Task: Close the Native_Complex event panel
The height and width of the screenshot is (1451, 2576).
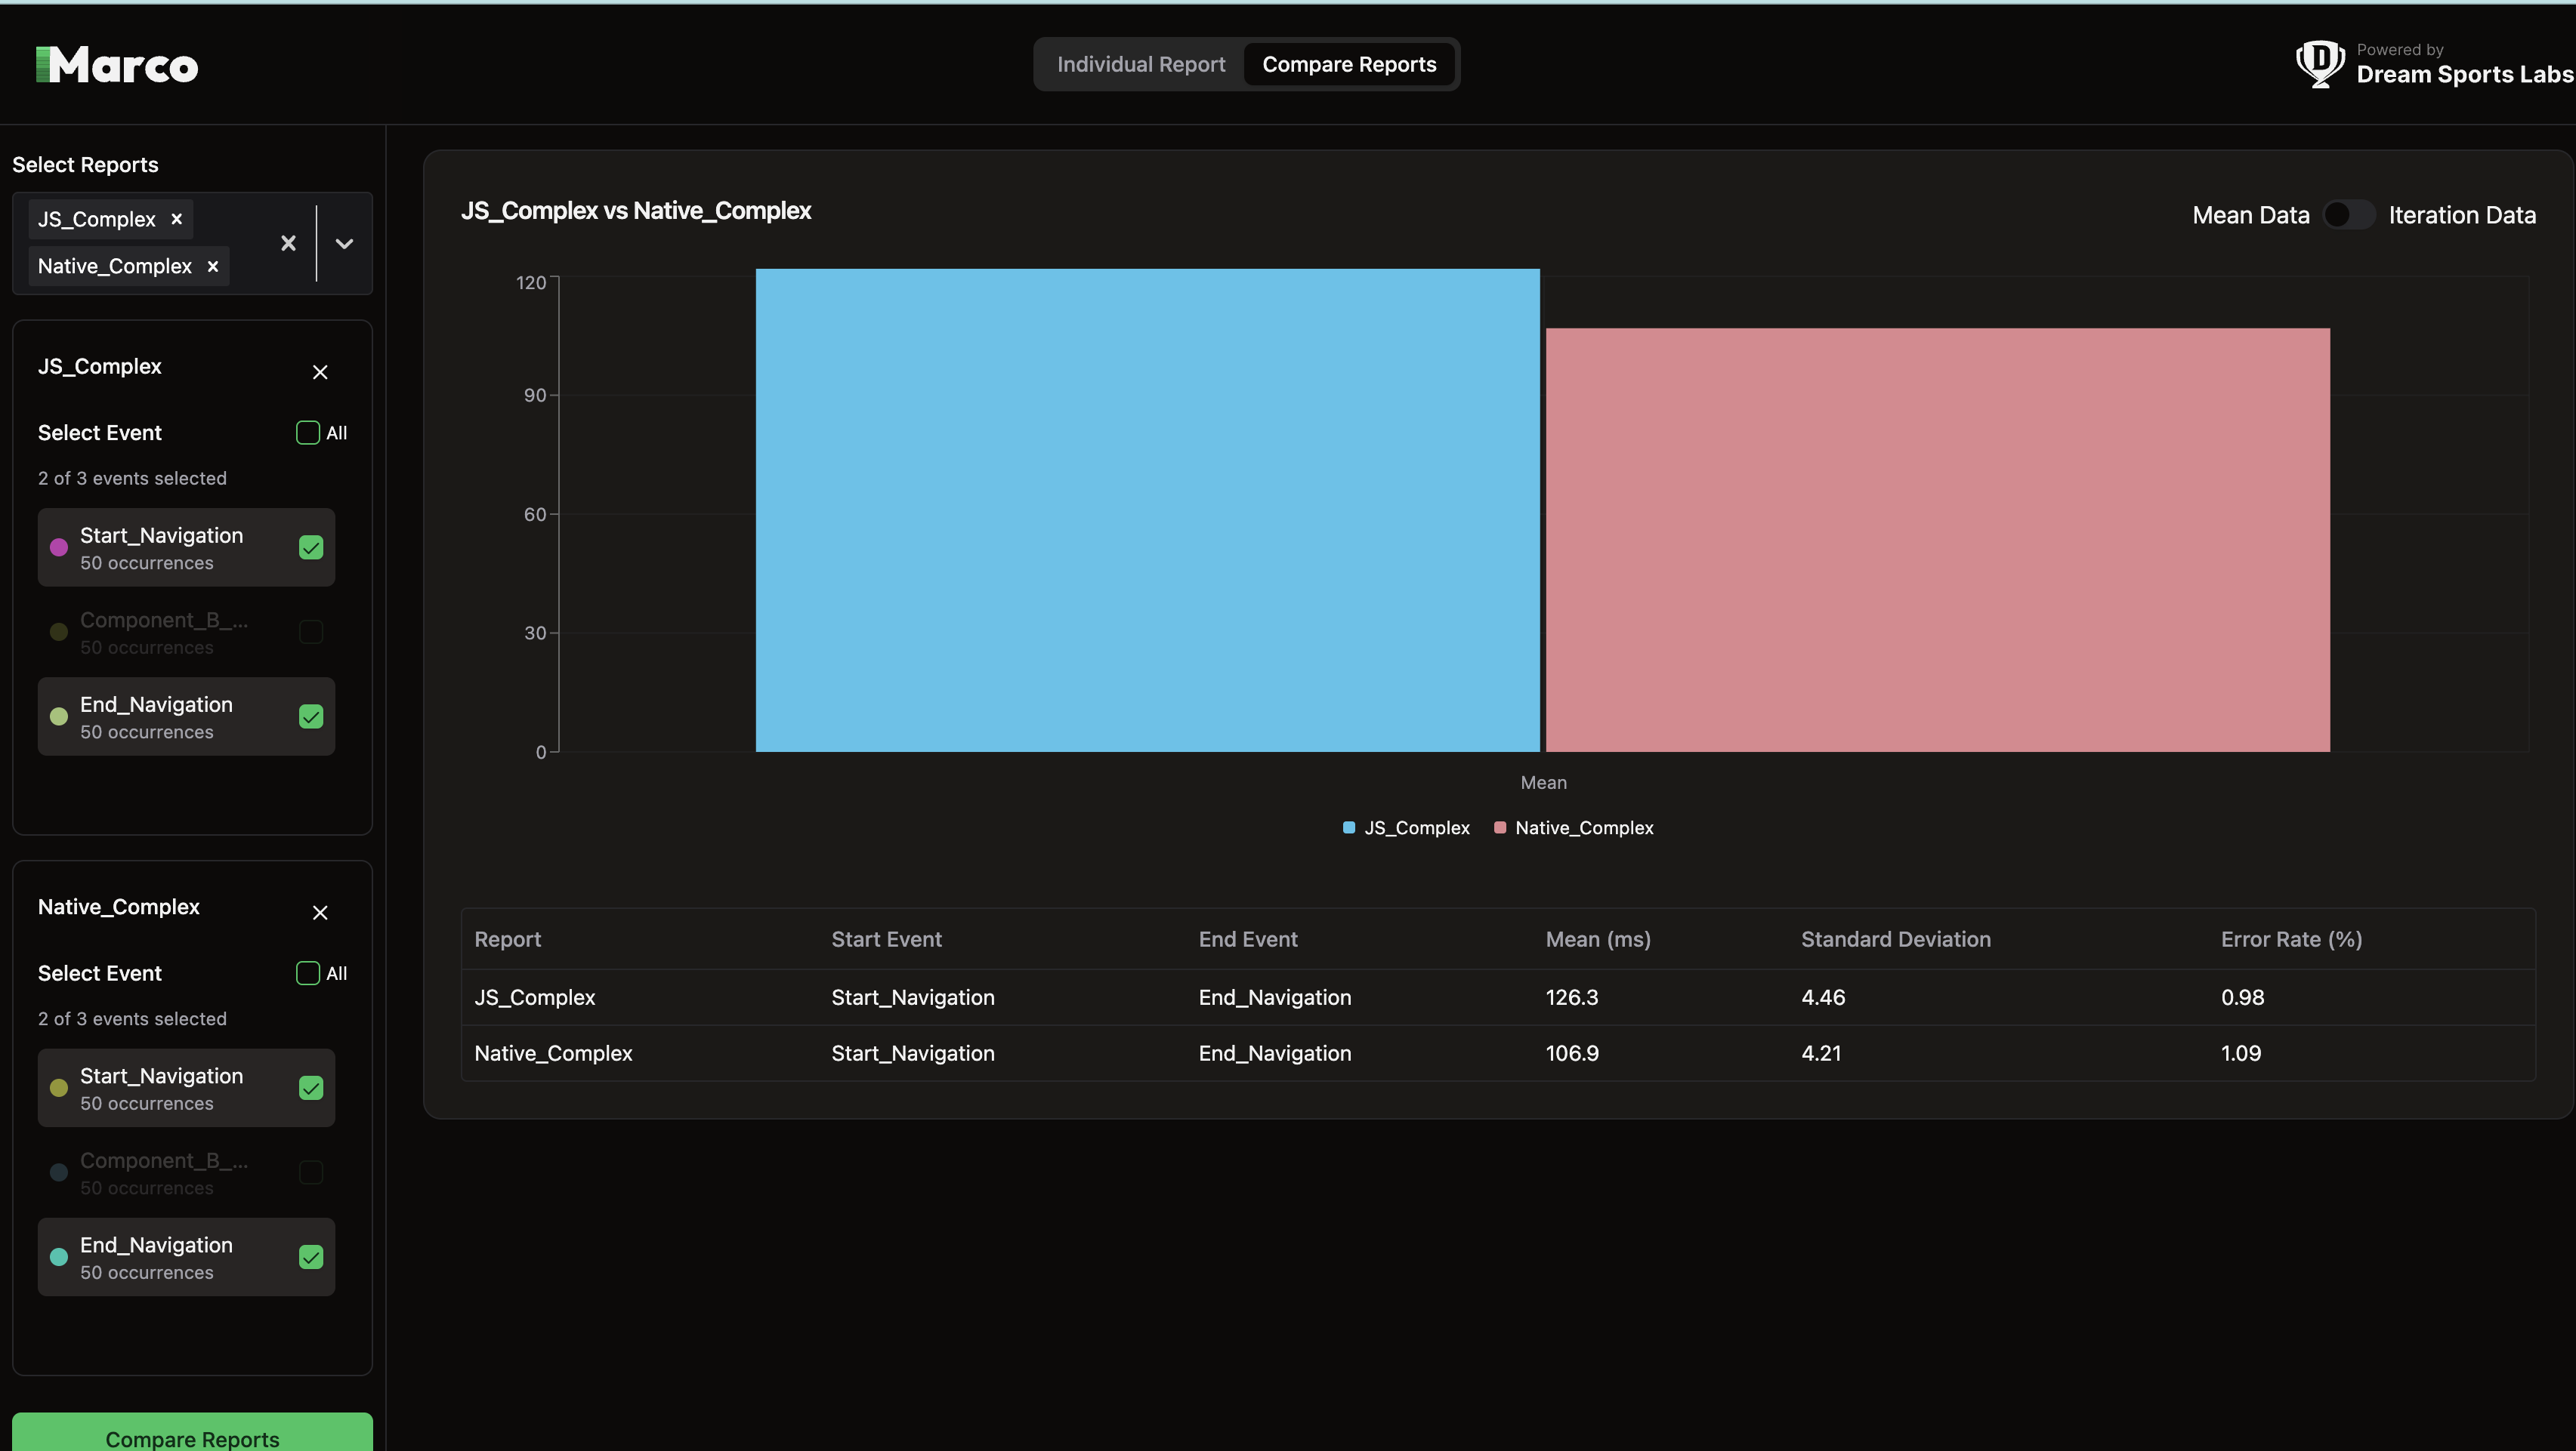Action: tap(319, 913)
